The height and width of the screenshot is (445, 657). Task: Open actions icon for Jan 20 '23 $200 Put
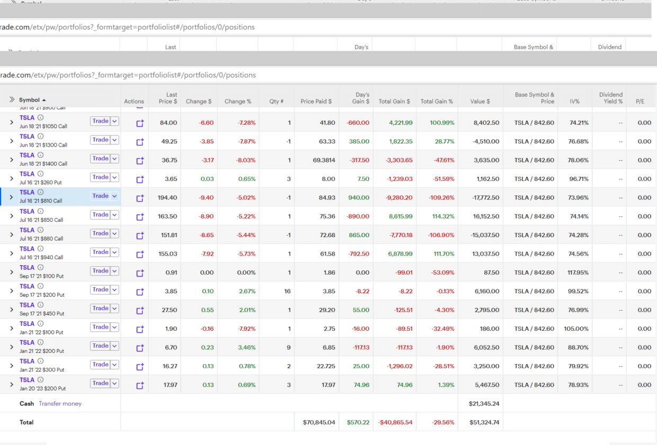click(140, 385)
